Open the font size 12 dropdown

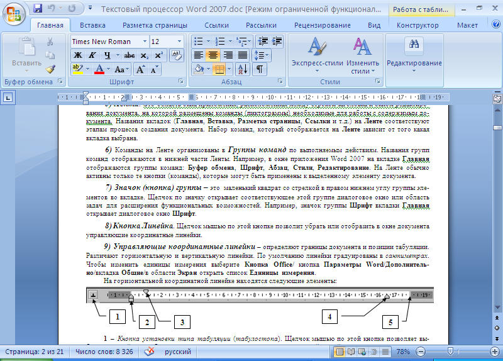(x=179, y=42)
